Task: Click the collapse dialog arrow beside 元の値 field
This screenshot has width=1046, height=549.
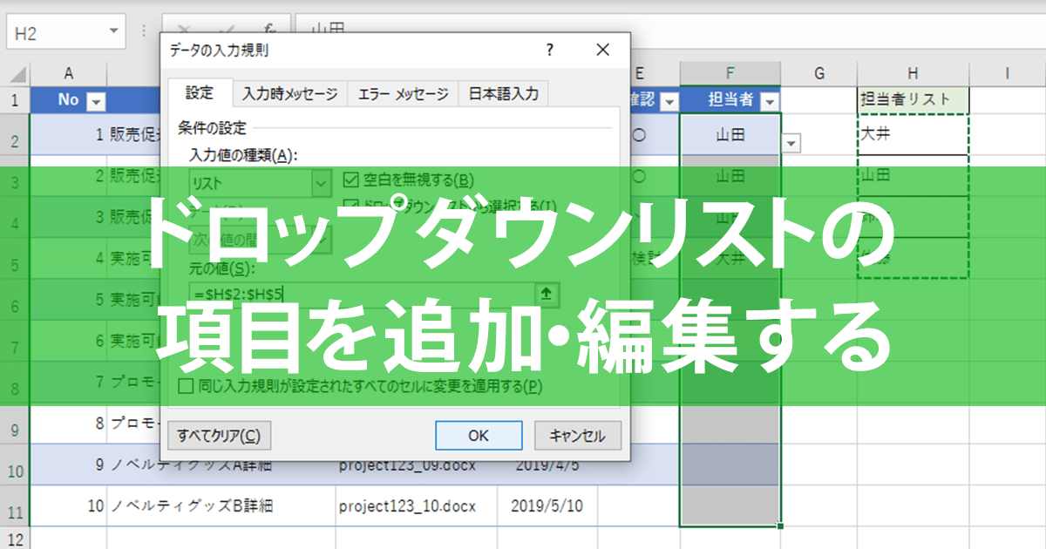Action: point(547,294)
